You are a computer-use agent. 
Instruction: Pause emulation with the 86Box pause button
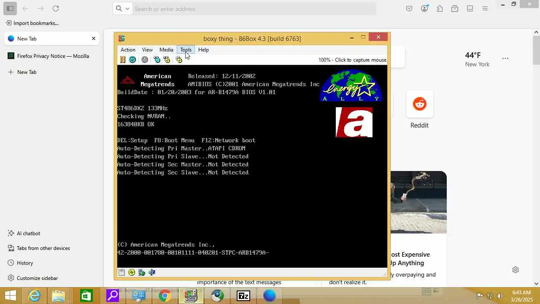(123, 60)
